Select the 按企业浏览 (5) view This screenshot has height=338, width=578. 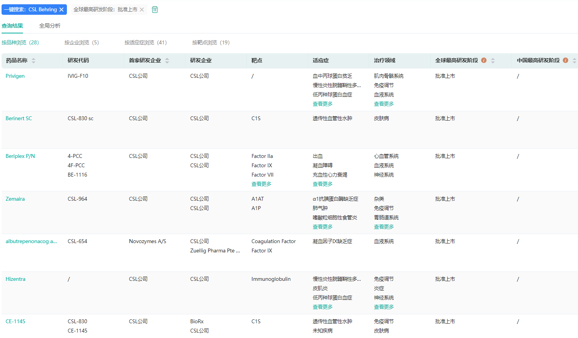pyautogui.click(x=82, y=42)
